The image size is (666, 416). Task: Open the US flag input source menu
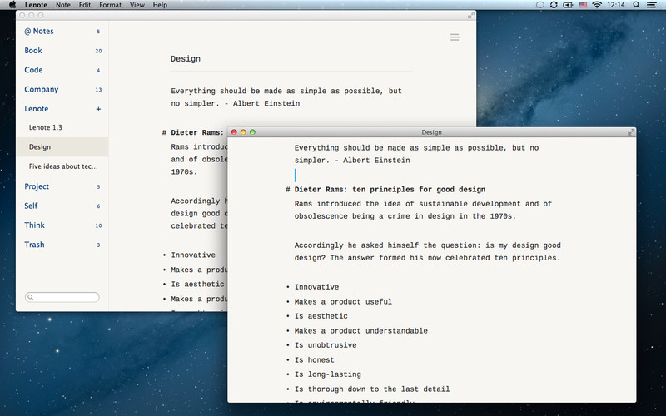(584, 5)
